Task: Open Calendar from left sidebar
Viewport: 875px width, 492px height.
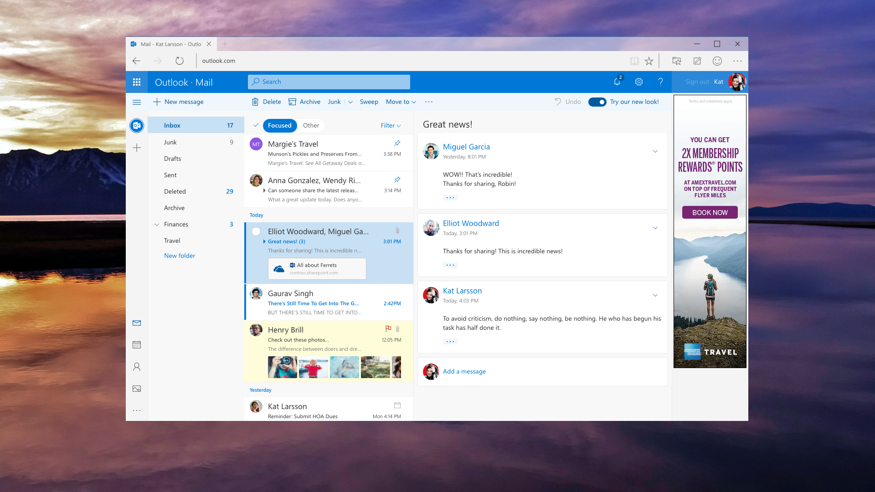Action: pyautogui.click(x=137, y=345)
